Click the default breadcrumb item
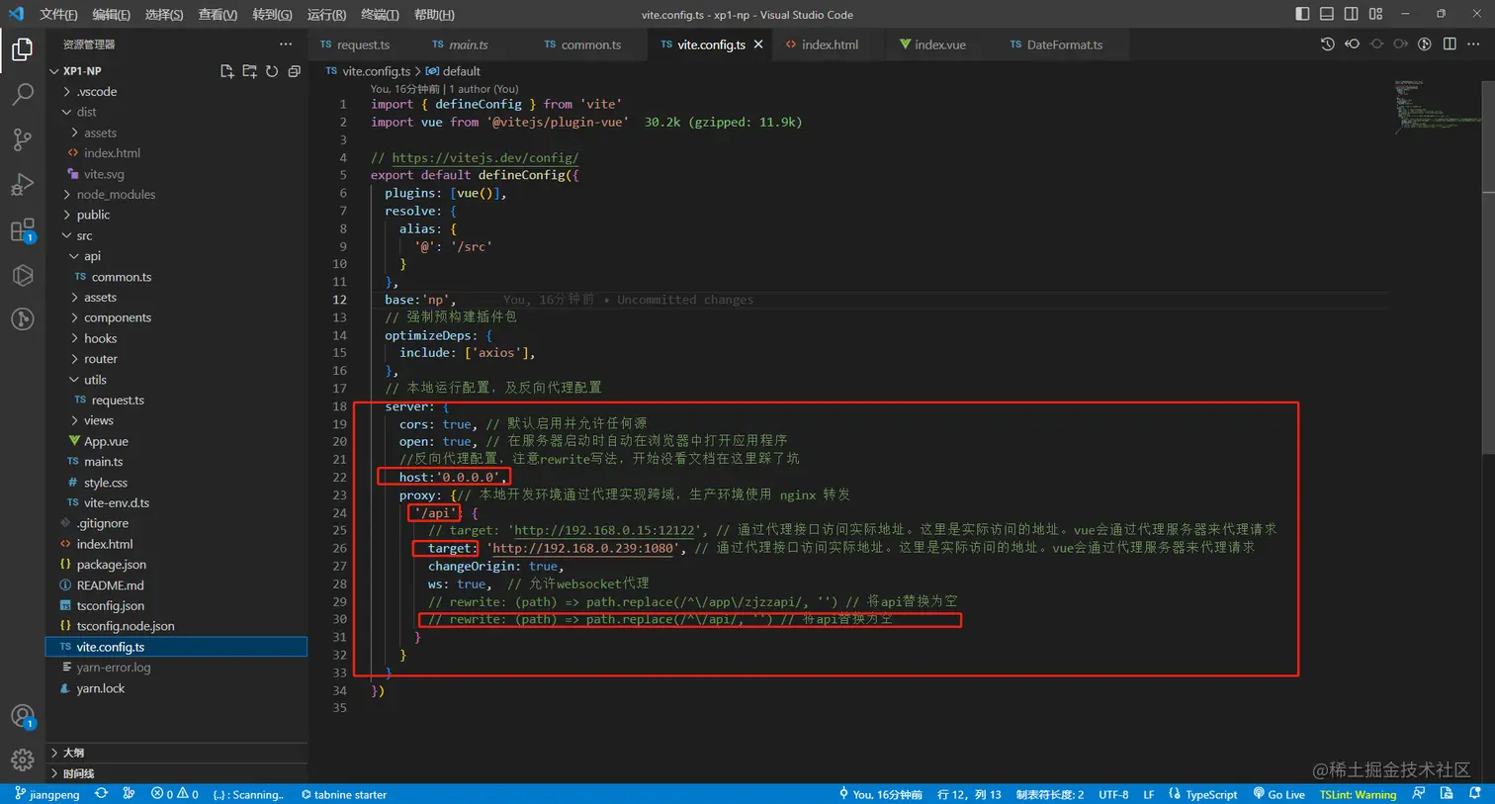Screen dimensions: 1495x804 pos(453,71)
